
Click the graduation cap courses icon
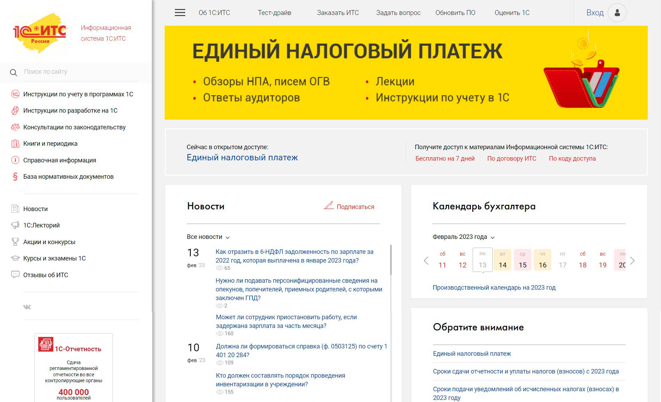pyautogui.click(x=15, y=258)
